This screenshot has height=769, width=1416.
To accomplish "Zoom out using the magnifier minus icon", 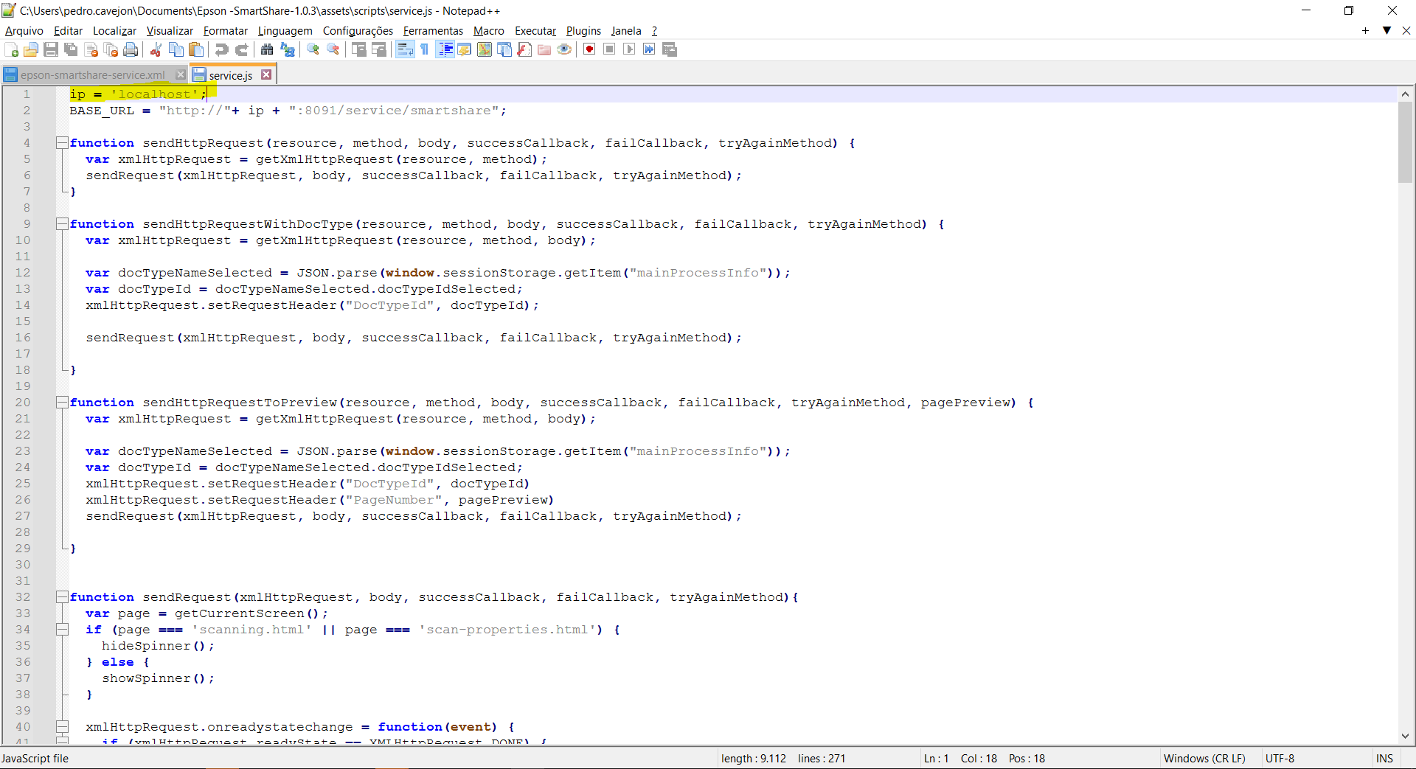I will (x=333, y=49).
